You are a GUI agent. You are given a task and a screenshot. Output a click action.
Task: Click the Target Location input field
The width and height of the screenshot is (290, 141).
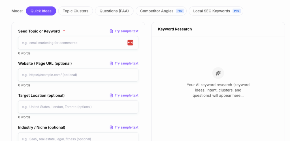pyautogui.click(x=78, y=107)
